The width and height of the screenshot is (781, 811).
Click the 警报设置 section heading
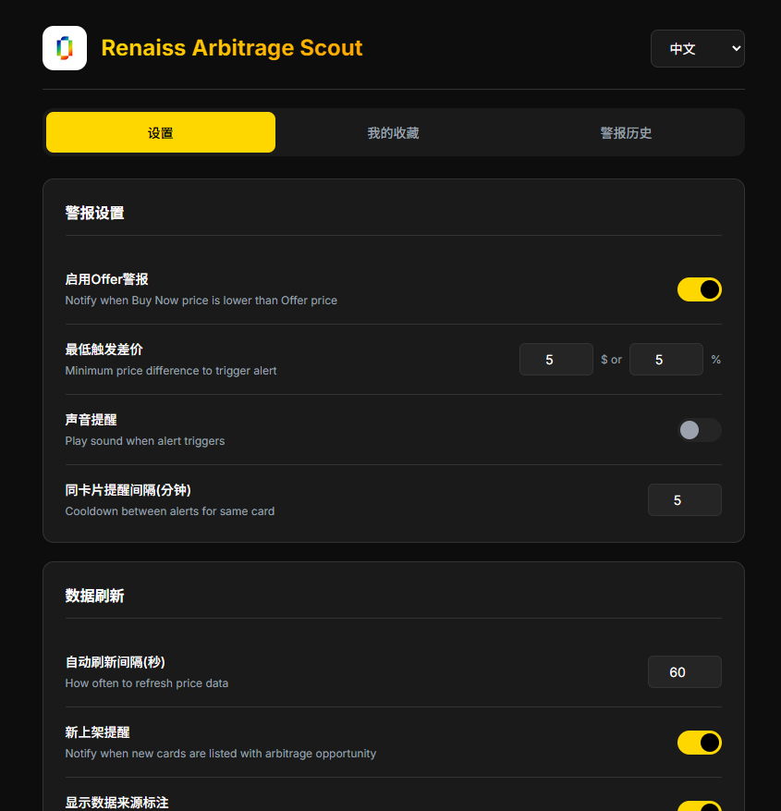[94, 213]
